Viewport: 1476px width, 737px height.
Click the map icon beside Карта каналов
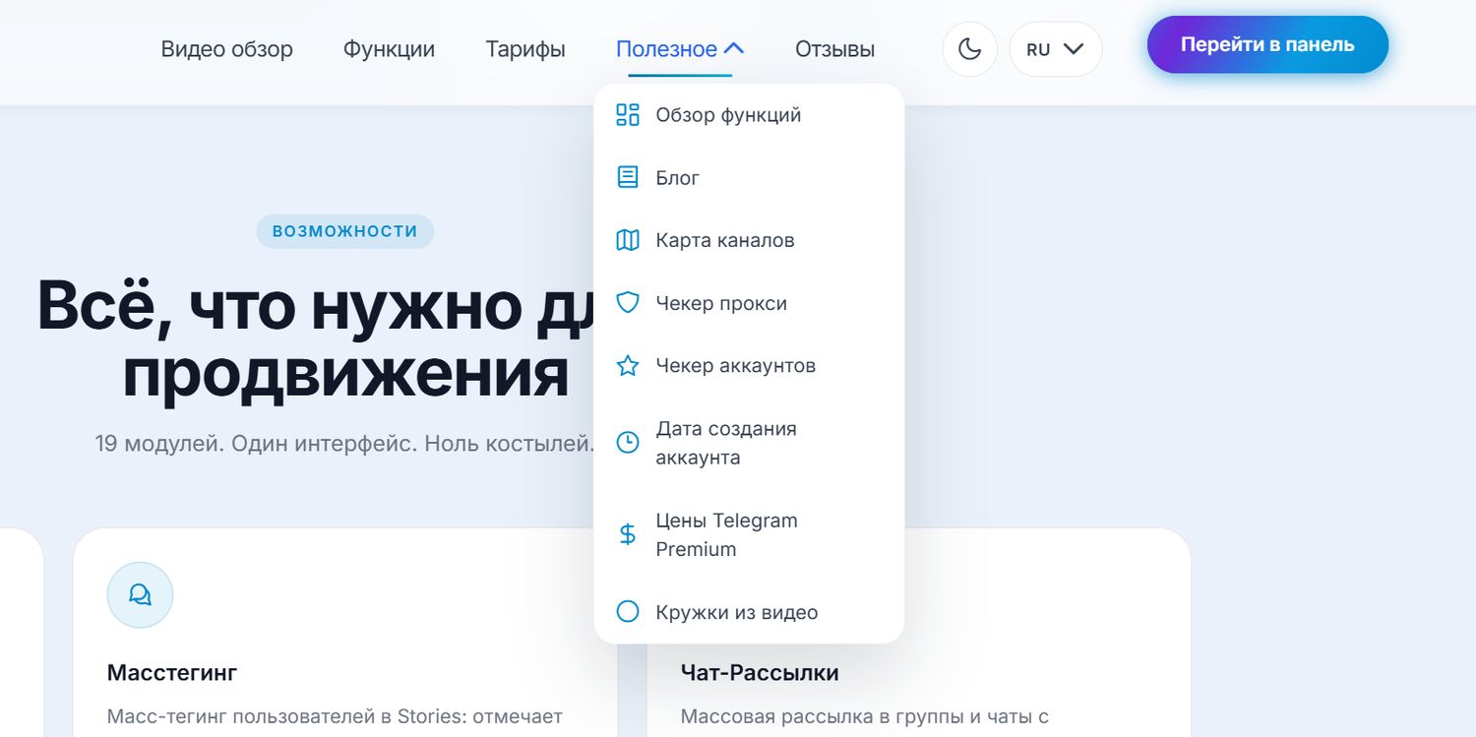(628, 240)
